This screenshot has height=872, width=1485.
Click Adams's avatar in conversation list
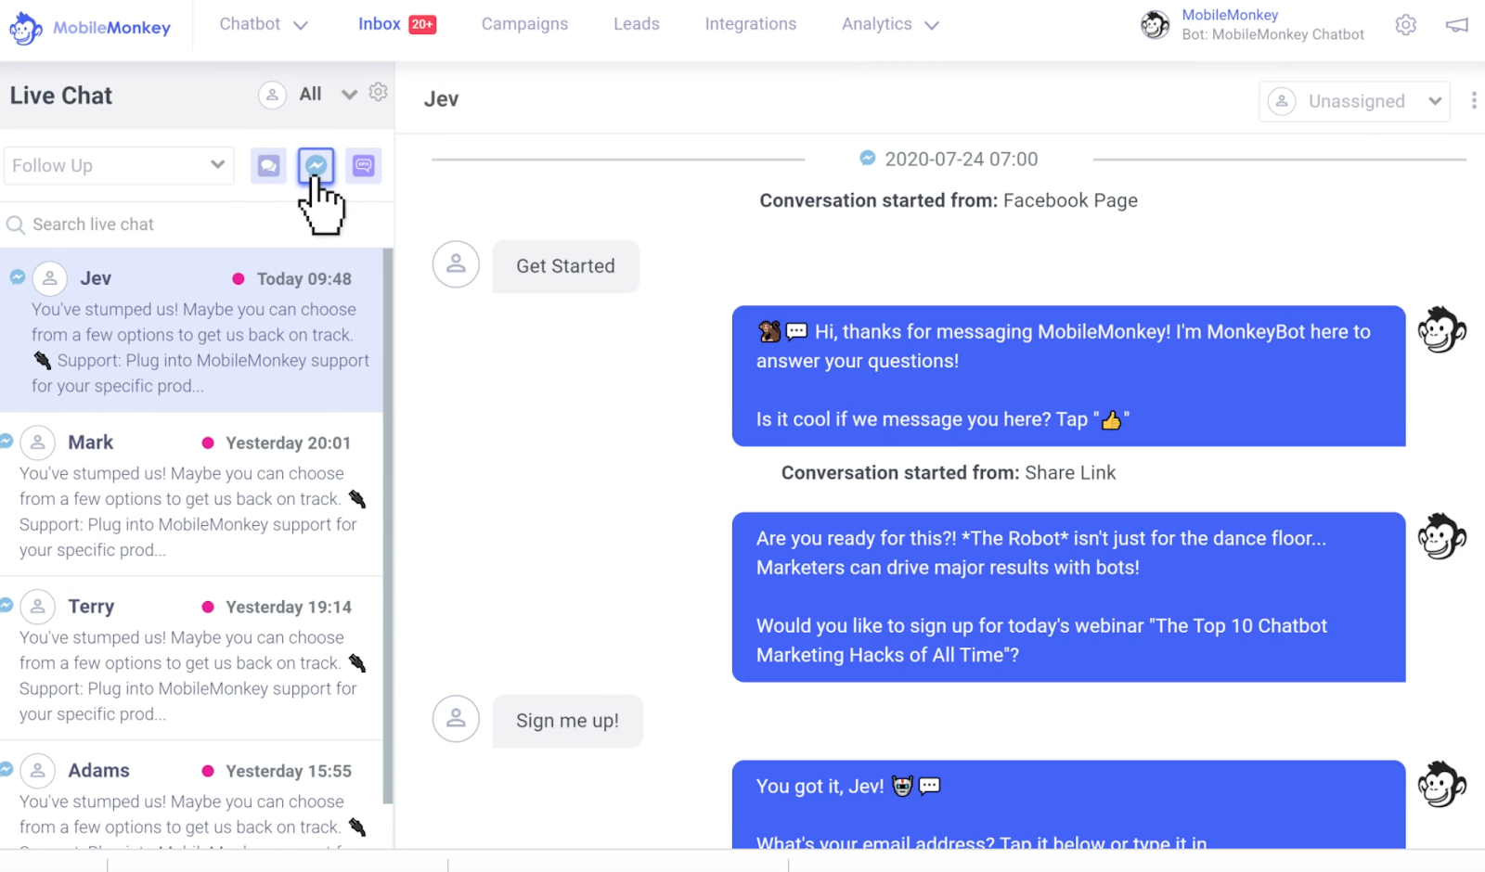pyautogui.click(x=38, y=771)
